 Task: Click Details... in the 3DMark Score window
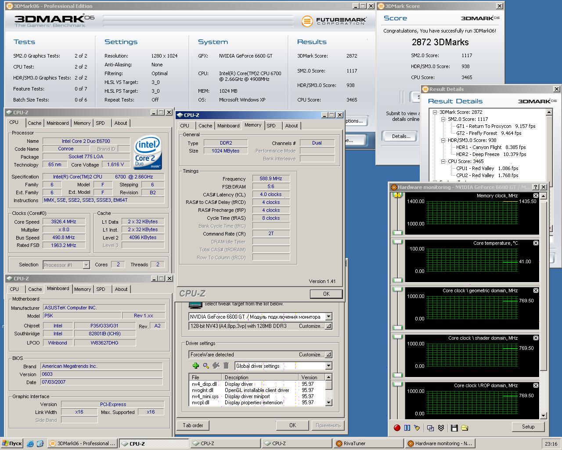tap(401, 136)
